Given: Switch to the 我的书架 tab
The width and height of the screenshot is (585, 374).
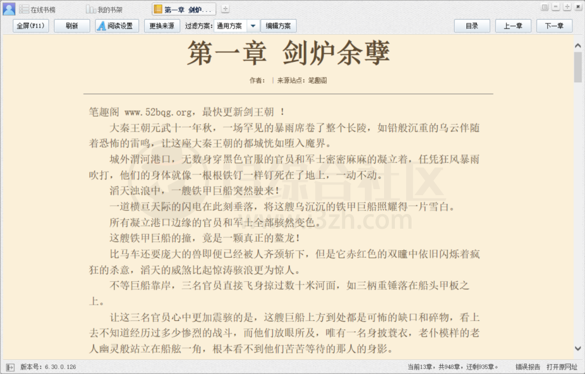Looking at the screenshot, I should tap(105, 10).
